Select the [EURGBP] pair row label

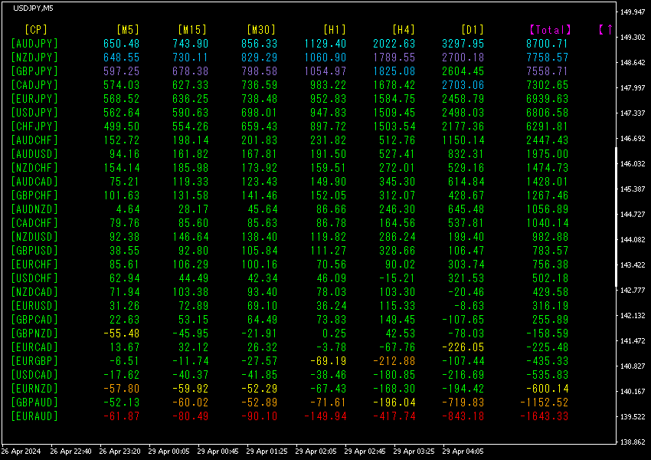(x=34, y=360)
